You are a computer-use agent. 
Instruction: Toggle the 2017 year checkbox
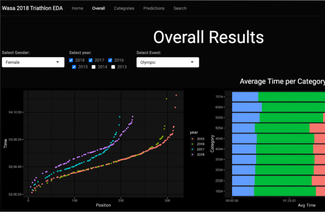pyautogui.click(x=91, y=60)
